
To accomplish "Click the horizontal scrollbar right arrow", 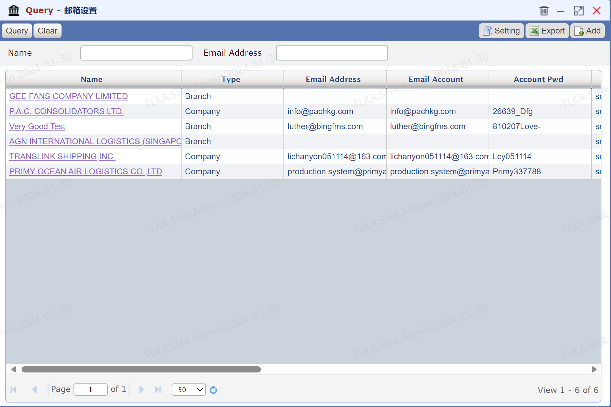I will point(594,369).
